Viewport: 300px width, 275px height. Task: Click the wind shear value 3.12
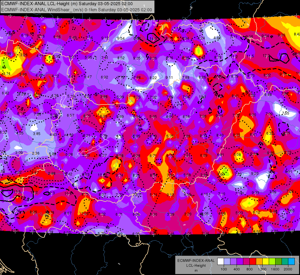(170, 195)
